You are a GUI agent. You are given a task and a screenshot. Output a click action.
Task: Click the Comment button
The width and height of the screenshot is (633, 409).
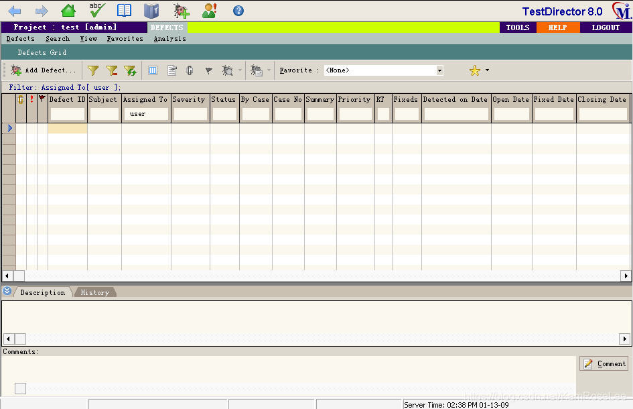[x=605, y=363]
